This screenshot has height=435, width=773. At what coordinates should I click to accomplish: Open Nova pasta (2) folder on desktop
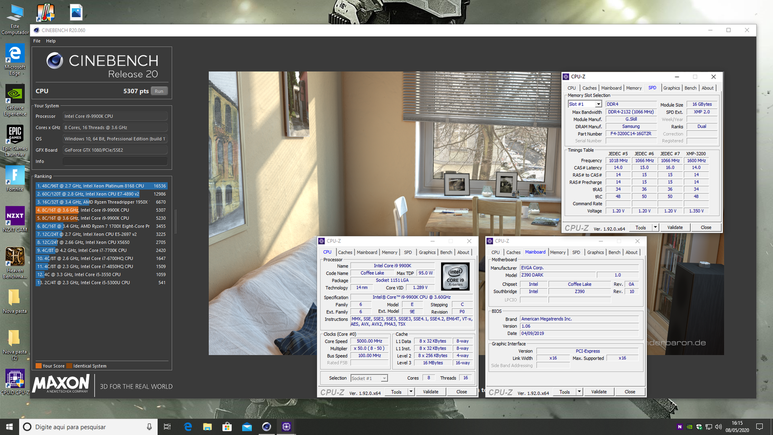(15, 344)
